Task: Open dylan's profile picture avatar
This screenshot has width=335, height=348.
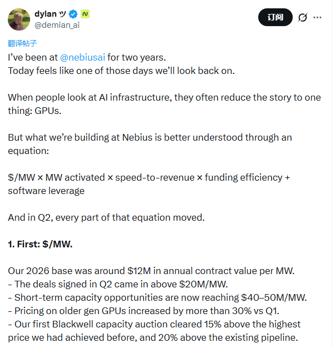Action: (19, 19)
